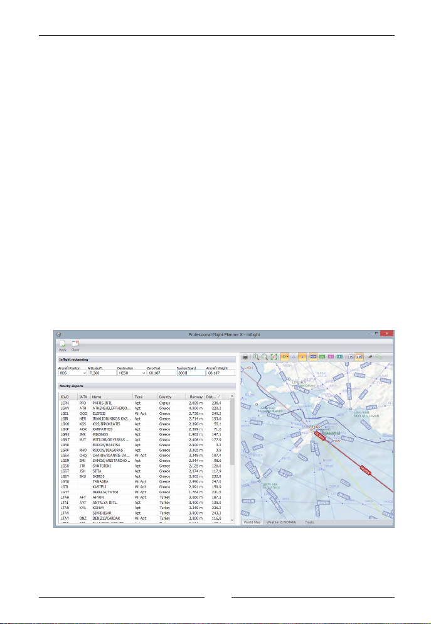
Task: Open the Destination dropdown
Action: pos(144,373)
